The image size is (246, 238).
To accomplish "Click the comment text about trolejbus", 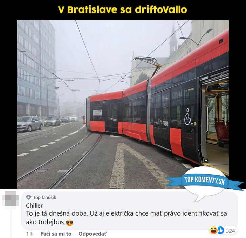I will click(126, 218).
